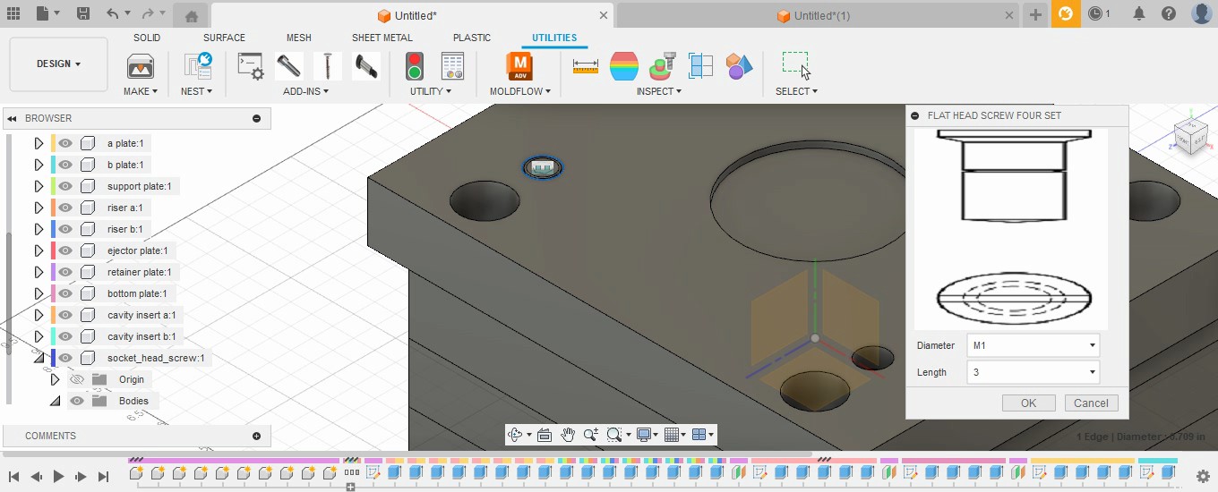The width and height of the screenshot is (1218, 492).
Task: Switch to the PLASTIC tab
Action: coord(472,38)
